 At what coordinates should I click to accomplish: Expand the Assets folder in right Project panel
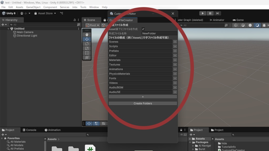(190, 139)
